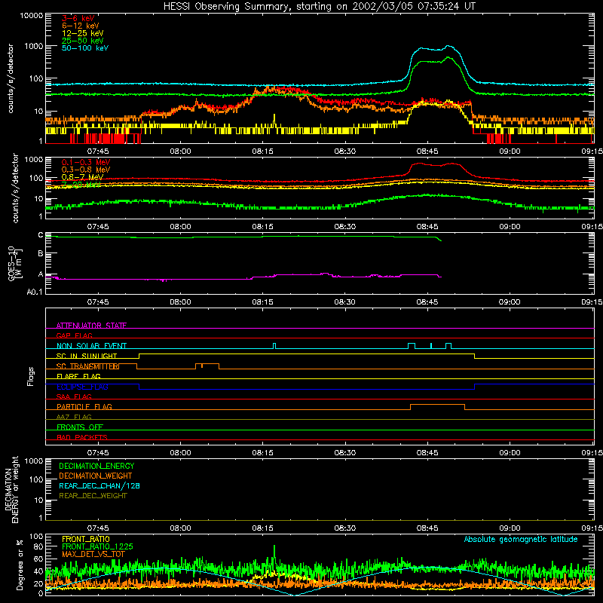
Task: Select the SC_TRANSMITTER flag label
Action: tap(87, 366)
